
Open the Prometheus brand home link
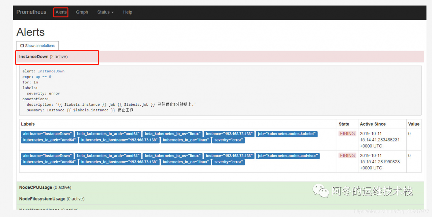point(31,12)
